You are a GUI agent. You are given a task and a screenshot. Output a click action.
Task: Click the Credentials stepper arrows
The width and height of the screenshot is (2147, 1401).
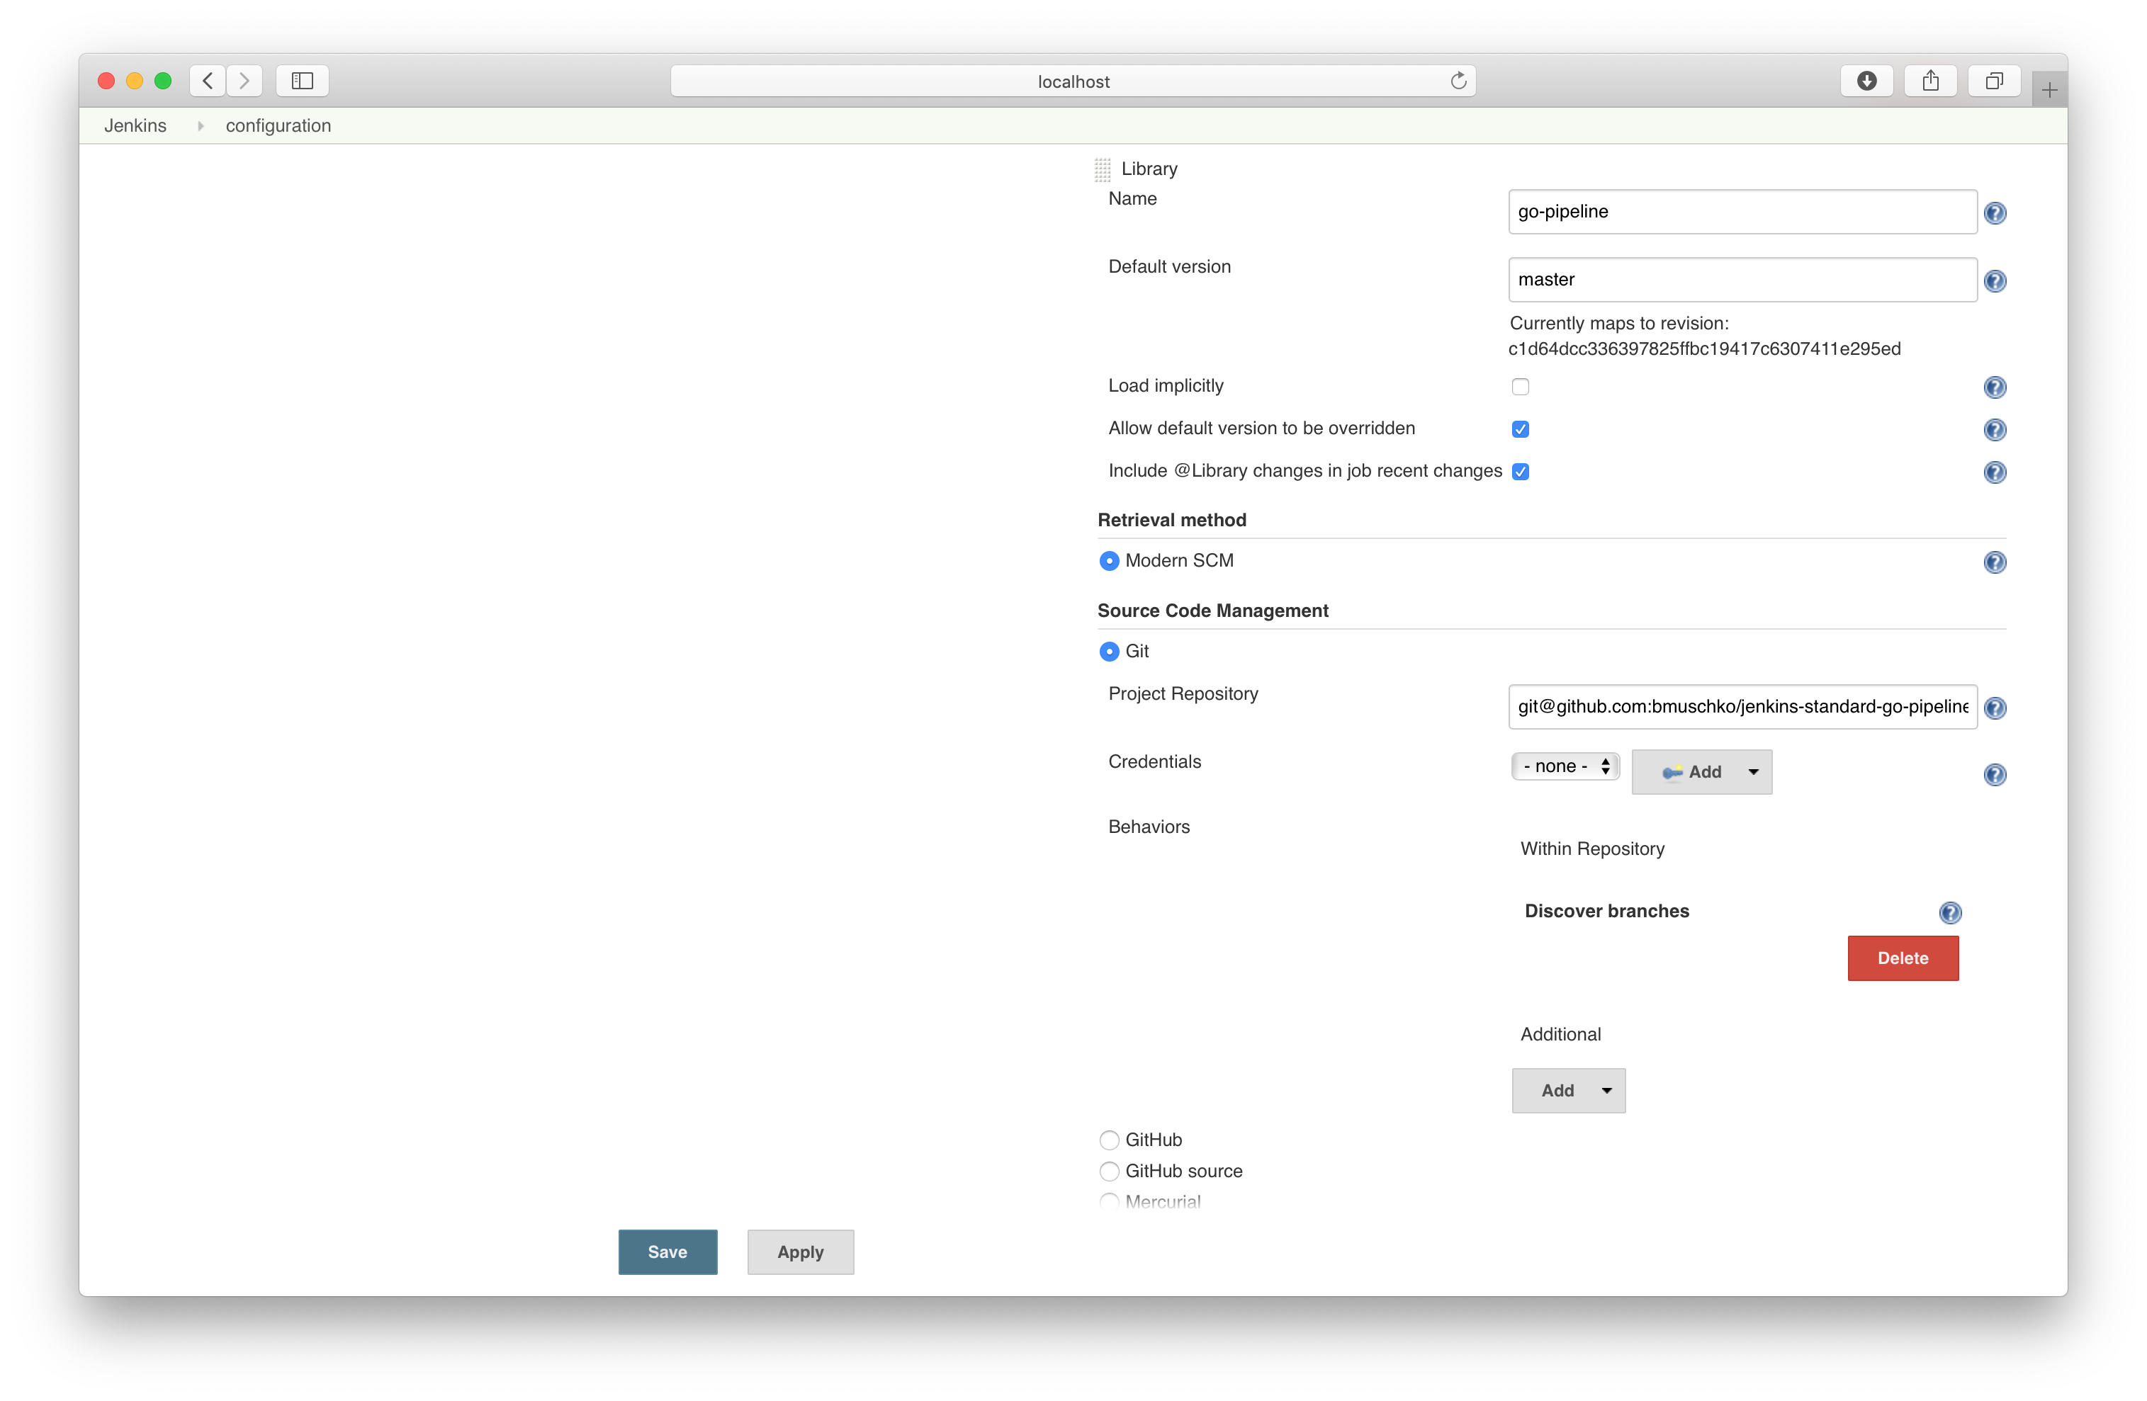(x=1606, y=766)
